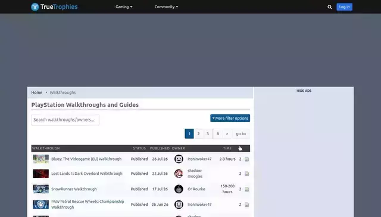Go to pagination page 3
The width and height of the screenshot is (381, 217).
coord(208,134)
